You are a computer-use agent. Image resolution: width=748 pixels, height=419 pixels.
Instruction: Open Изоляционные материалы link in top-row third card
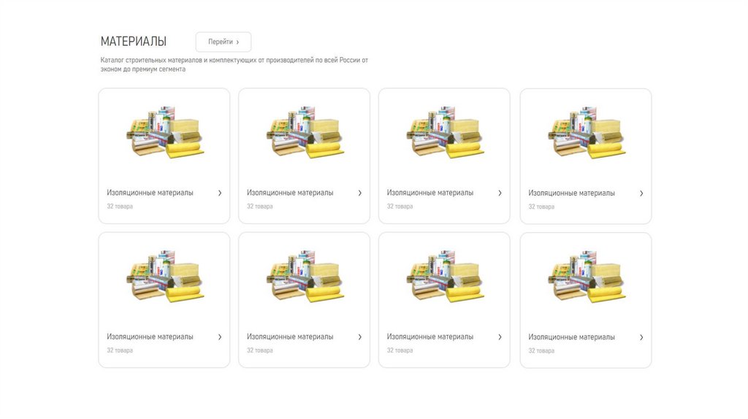(x=430, y=193)
